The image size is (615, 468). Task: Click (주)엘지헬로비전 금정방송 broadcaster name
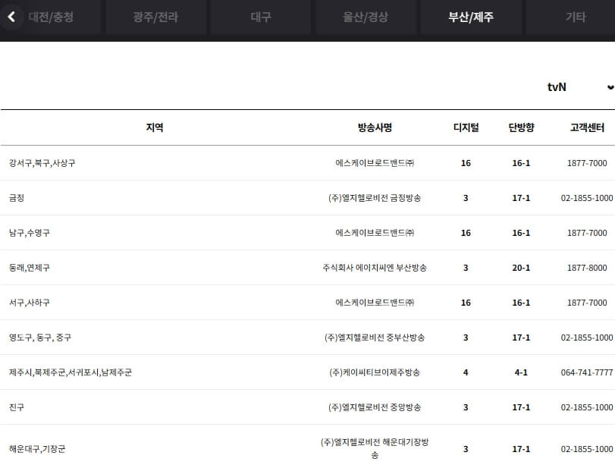tap(375, 198)
